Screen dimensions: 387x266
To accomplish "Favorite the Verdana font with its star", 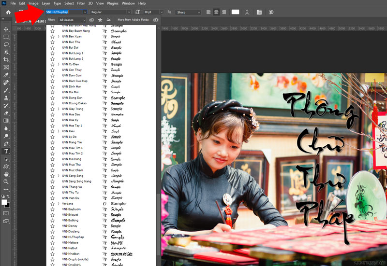I will (x=52, y=204).
